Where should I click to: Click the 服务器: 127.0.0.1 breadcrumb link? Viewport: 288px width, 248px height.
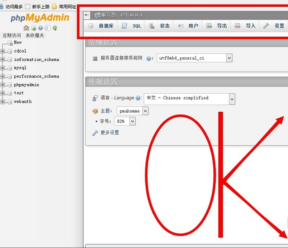122,15
